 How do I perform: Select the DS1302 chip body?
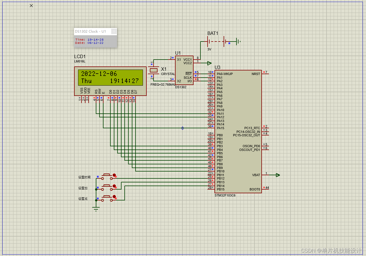click(184, 70)
